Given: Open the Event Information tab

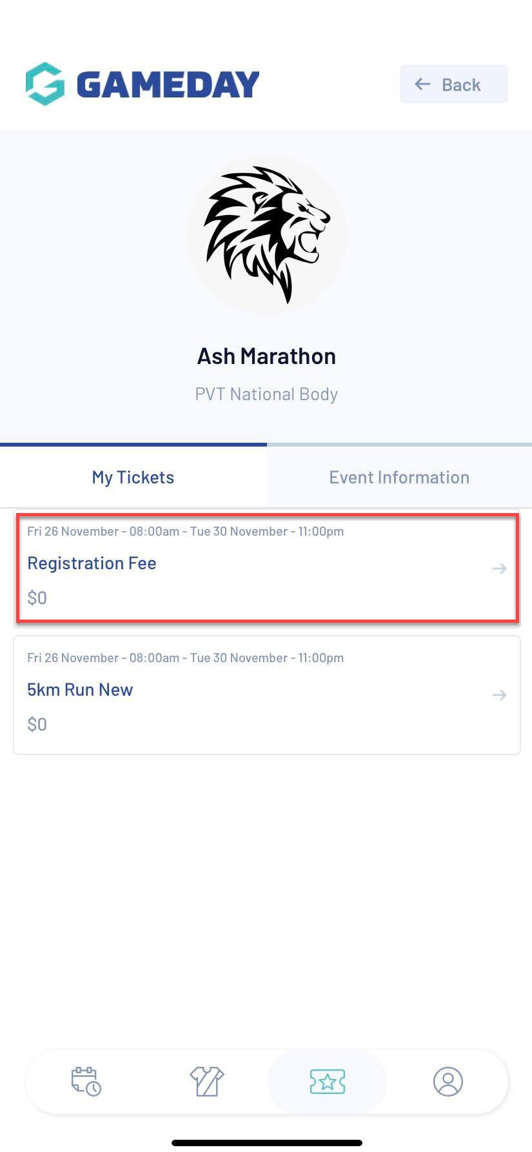Looking at the screenshot, I should pos(399,478).
